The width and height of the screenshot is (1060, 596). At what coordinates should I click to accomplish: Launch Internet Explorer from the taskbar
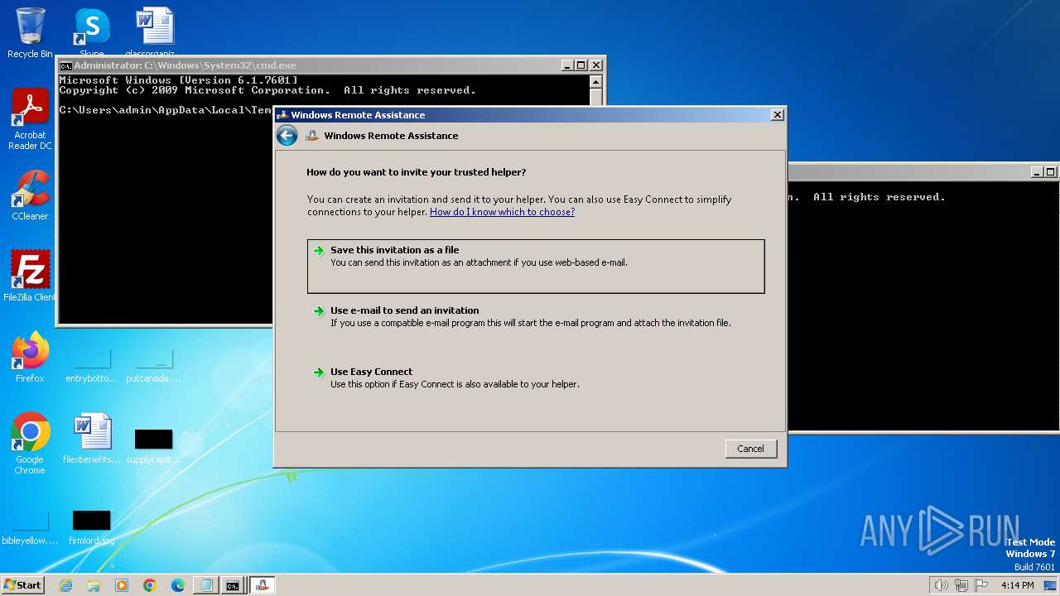(x=65, y=585)
